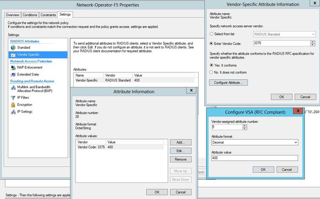Click OK in Configure VSA dialog
The image size is (320, 199).
point(263,170)
